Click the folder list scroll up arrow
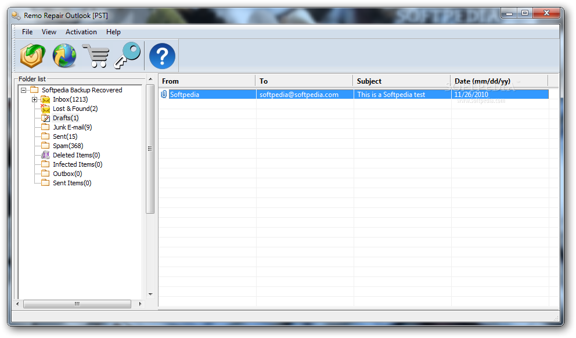Viewport: 576px width, 338px height. tap(150, 79)
